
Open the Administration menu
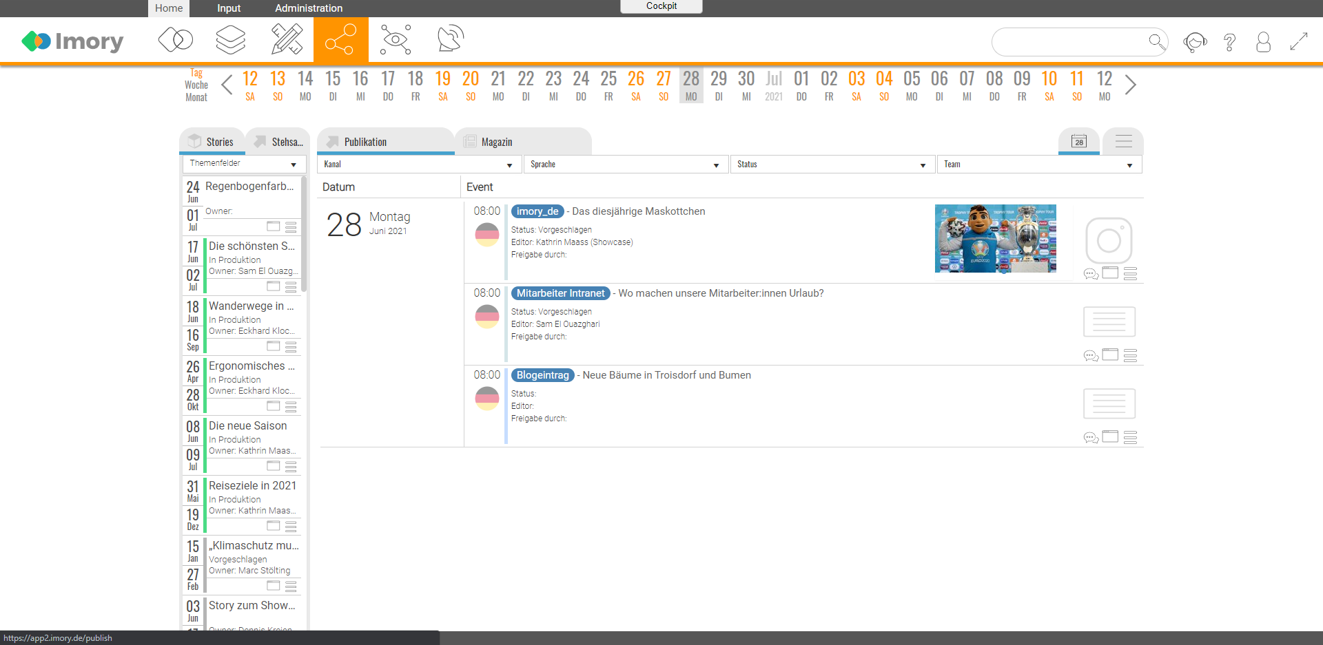tap(309, 8)
